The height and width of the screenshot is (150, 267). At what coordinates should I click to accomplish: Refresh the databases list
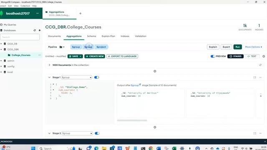(x=35, y=30)
